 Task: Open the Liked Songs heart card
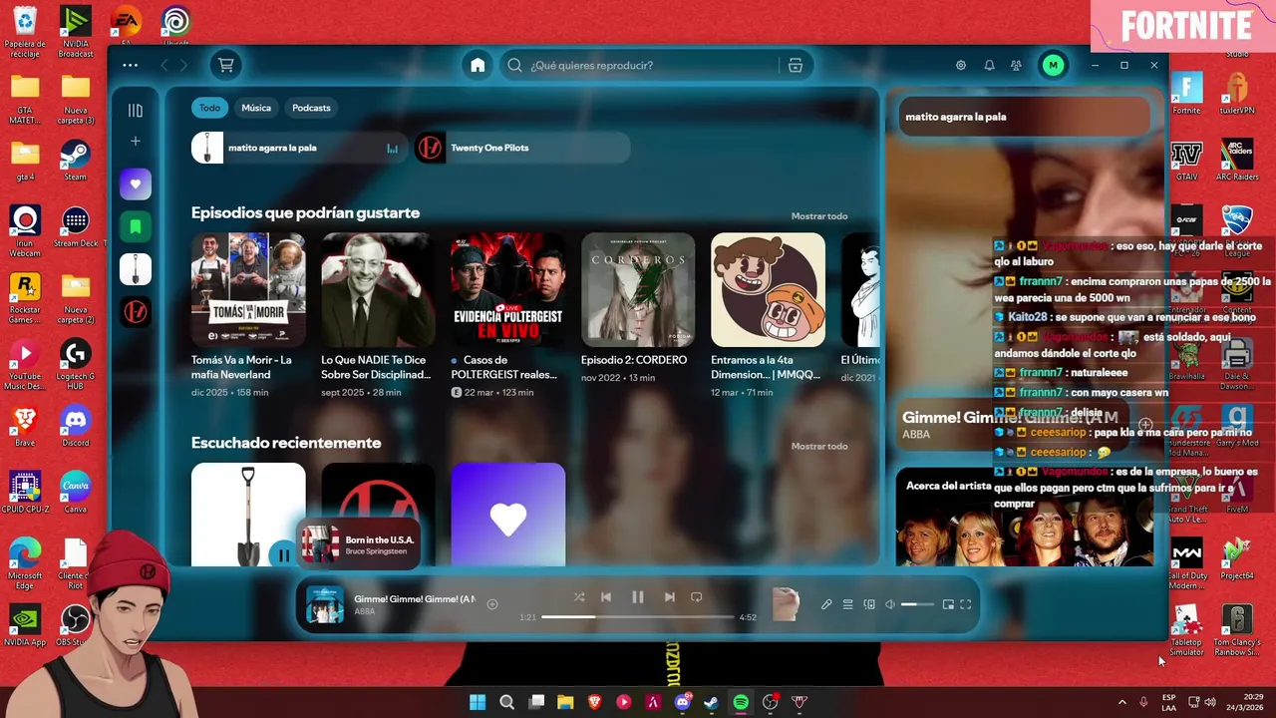coord(507,515)
